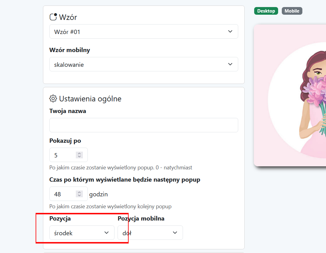Click the popup preview image of woman
This screenshot has height=253, width=326.
290,95
